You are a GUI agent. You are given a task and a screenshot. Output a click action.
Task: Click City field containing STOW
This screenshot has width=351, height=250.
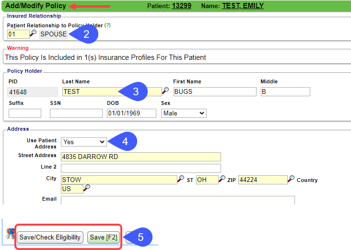coord(119,180)
